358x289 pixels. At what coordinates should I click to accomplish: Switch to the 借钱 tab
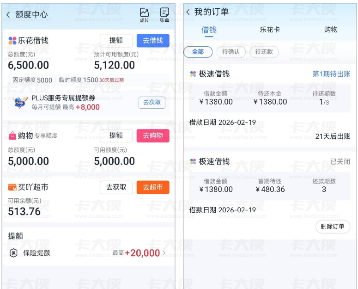click(x=209, y=30)
